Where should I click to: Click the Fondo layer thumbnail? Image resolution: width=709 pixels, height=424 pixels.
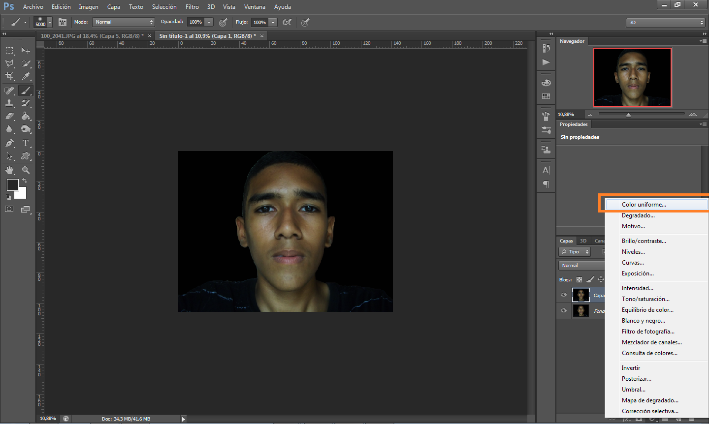click(581, 311)
